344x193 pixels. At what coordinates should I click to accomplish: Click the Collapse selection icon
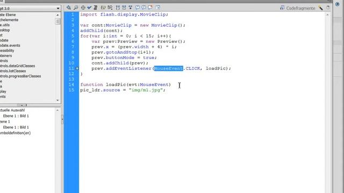click(124, 8)
